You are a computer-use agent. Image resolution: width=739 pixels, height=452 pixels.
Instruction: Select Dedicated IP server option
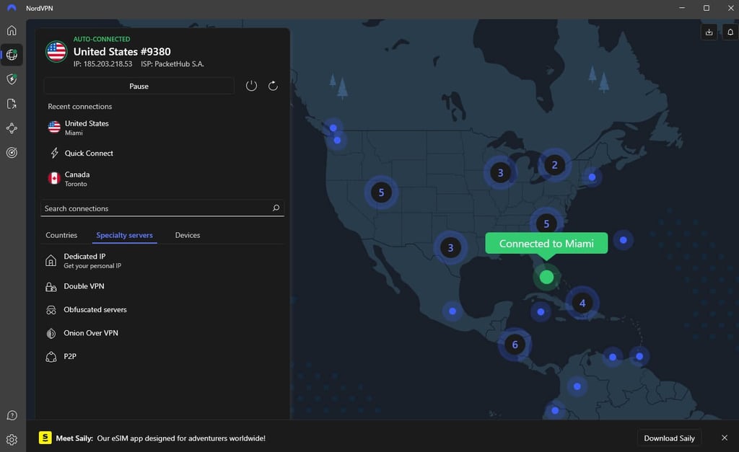coord(162,261)
